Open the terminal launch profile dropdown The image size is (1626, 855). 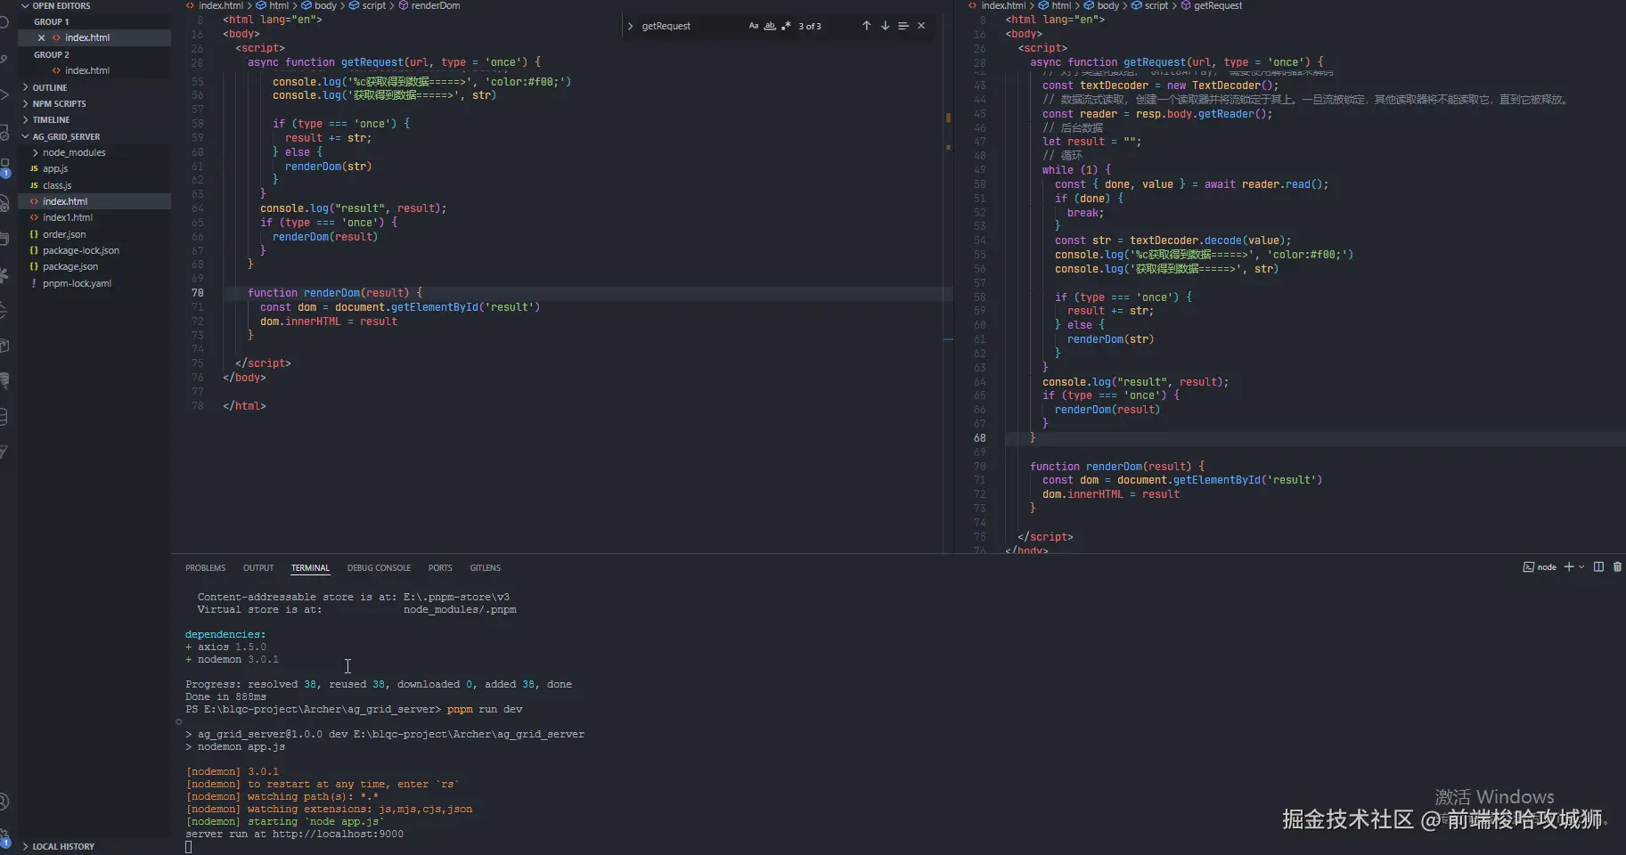1581,566
